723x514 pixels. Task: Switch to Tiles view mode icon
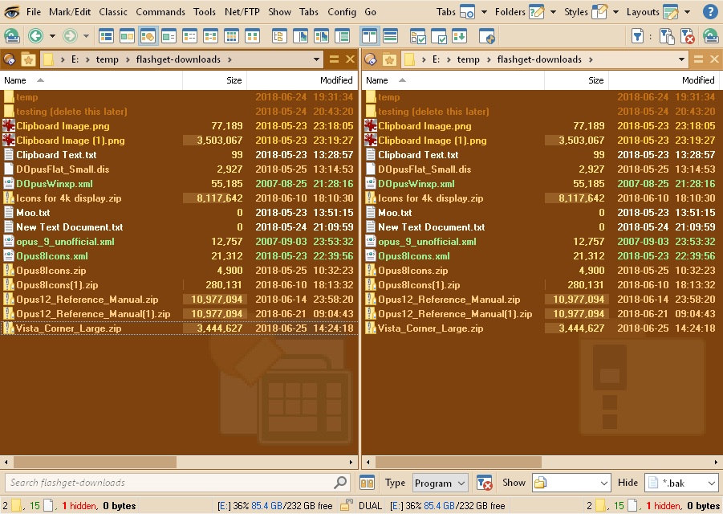click(x=252, y=36)
